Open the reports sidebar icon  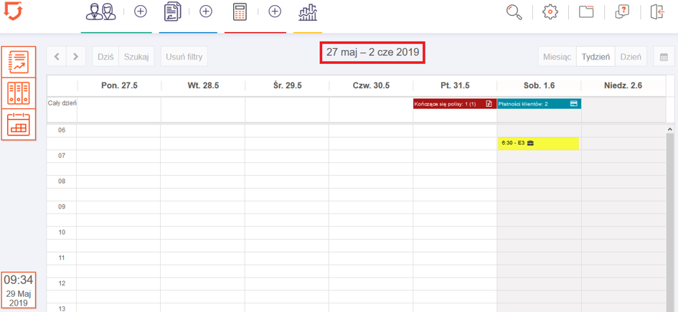click(x=18, y=62)
